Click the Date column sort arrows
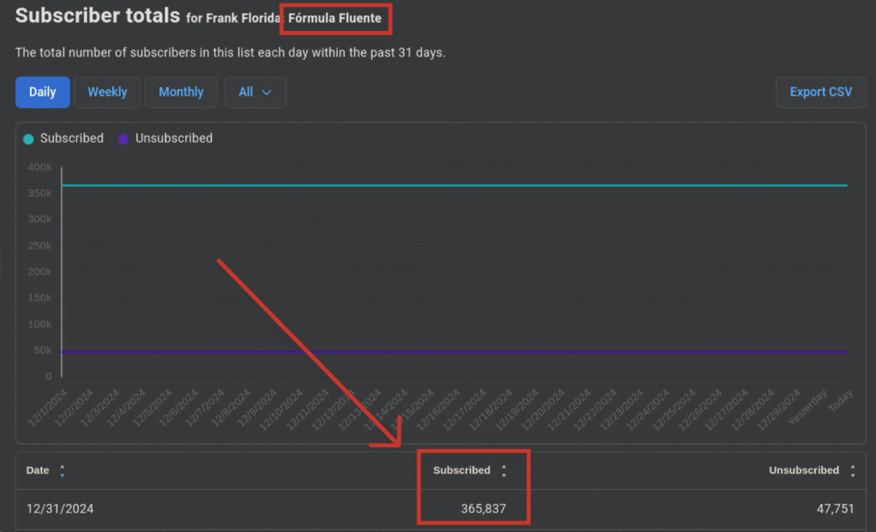The height and width of the screenshot is (532, 876). [62, 470]
